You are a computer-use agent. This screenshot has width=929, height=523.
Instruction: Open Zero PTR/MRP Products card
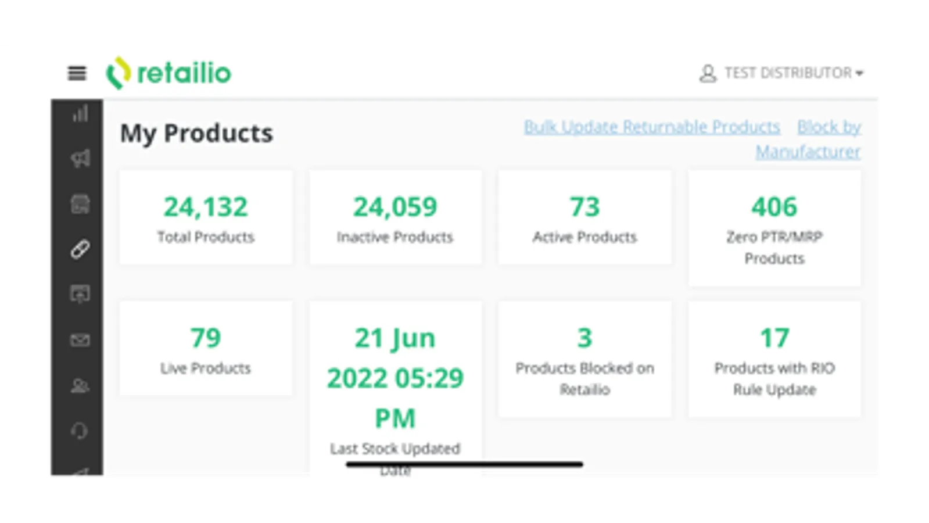pos(774,228)
